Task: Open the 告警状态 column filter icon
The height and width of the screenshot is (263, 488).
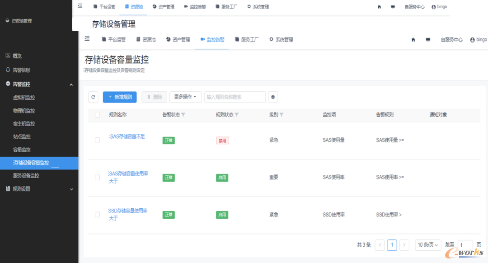Action: pyautogui.click(x=183, y=115)
